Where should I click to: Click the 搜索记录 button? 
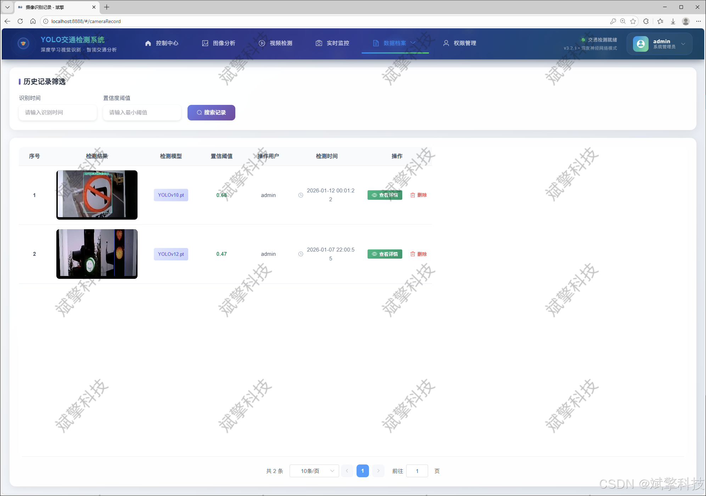pyautogui.click(x=211, y=112)
